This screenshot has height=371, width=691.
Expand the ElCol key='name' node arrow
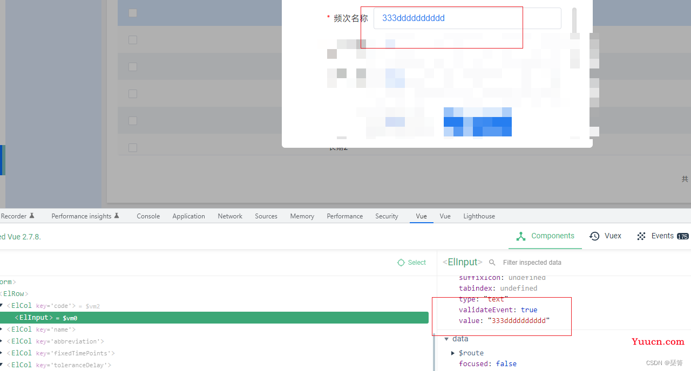pos(2,329)
